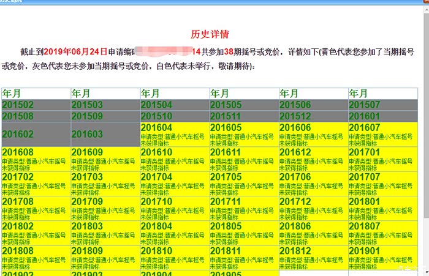This screenshot has width=429, height=276.
Task: Click the 年月 header above 201507
Action: [383, 94]
